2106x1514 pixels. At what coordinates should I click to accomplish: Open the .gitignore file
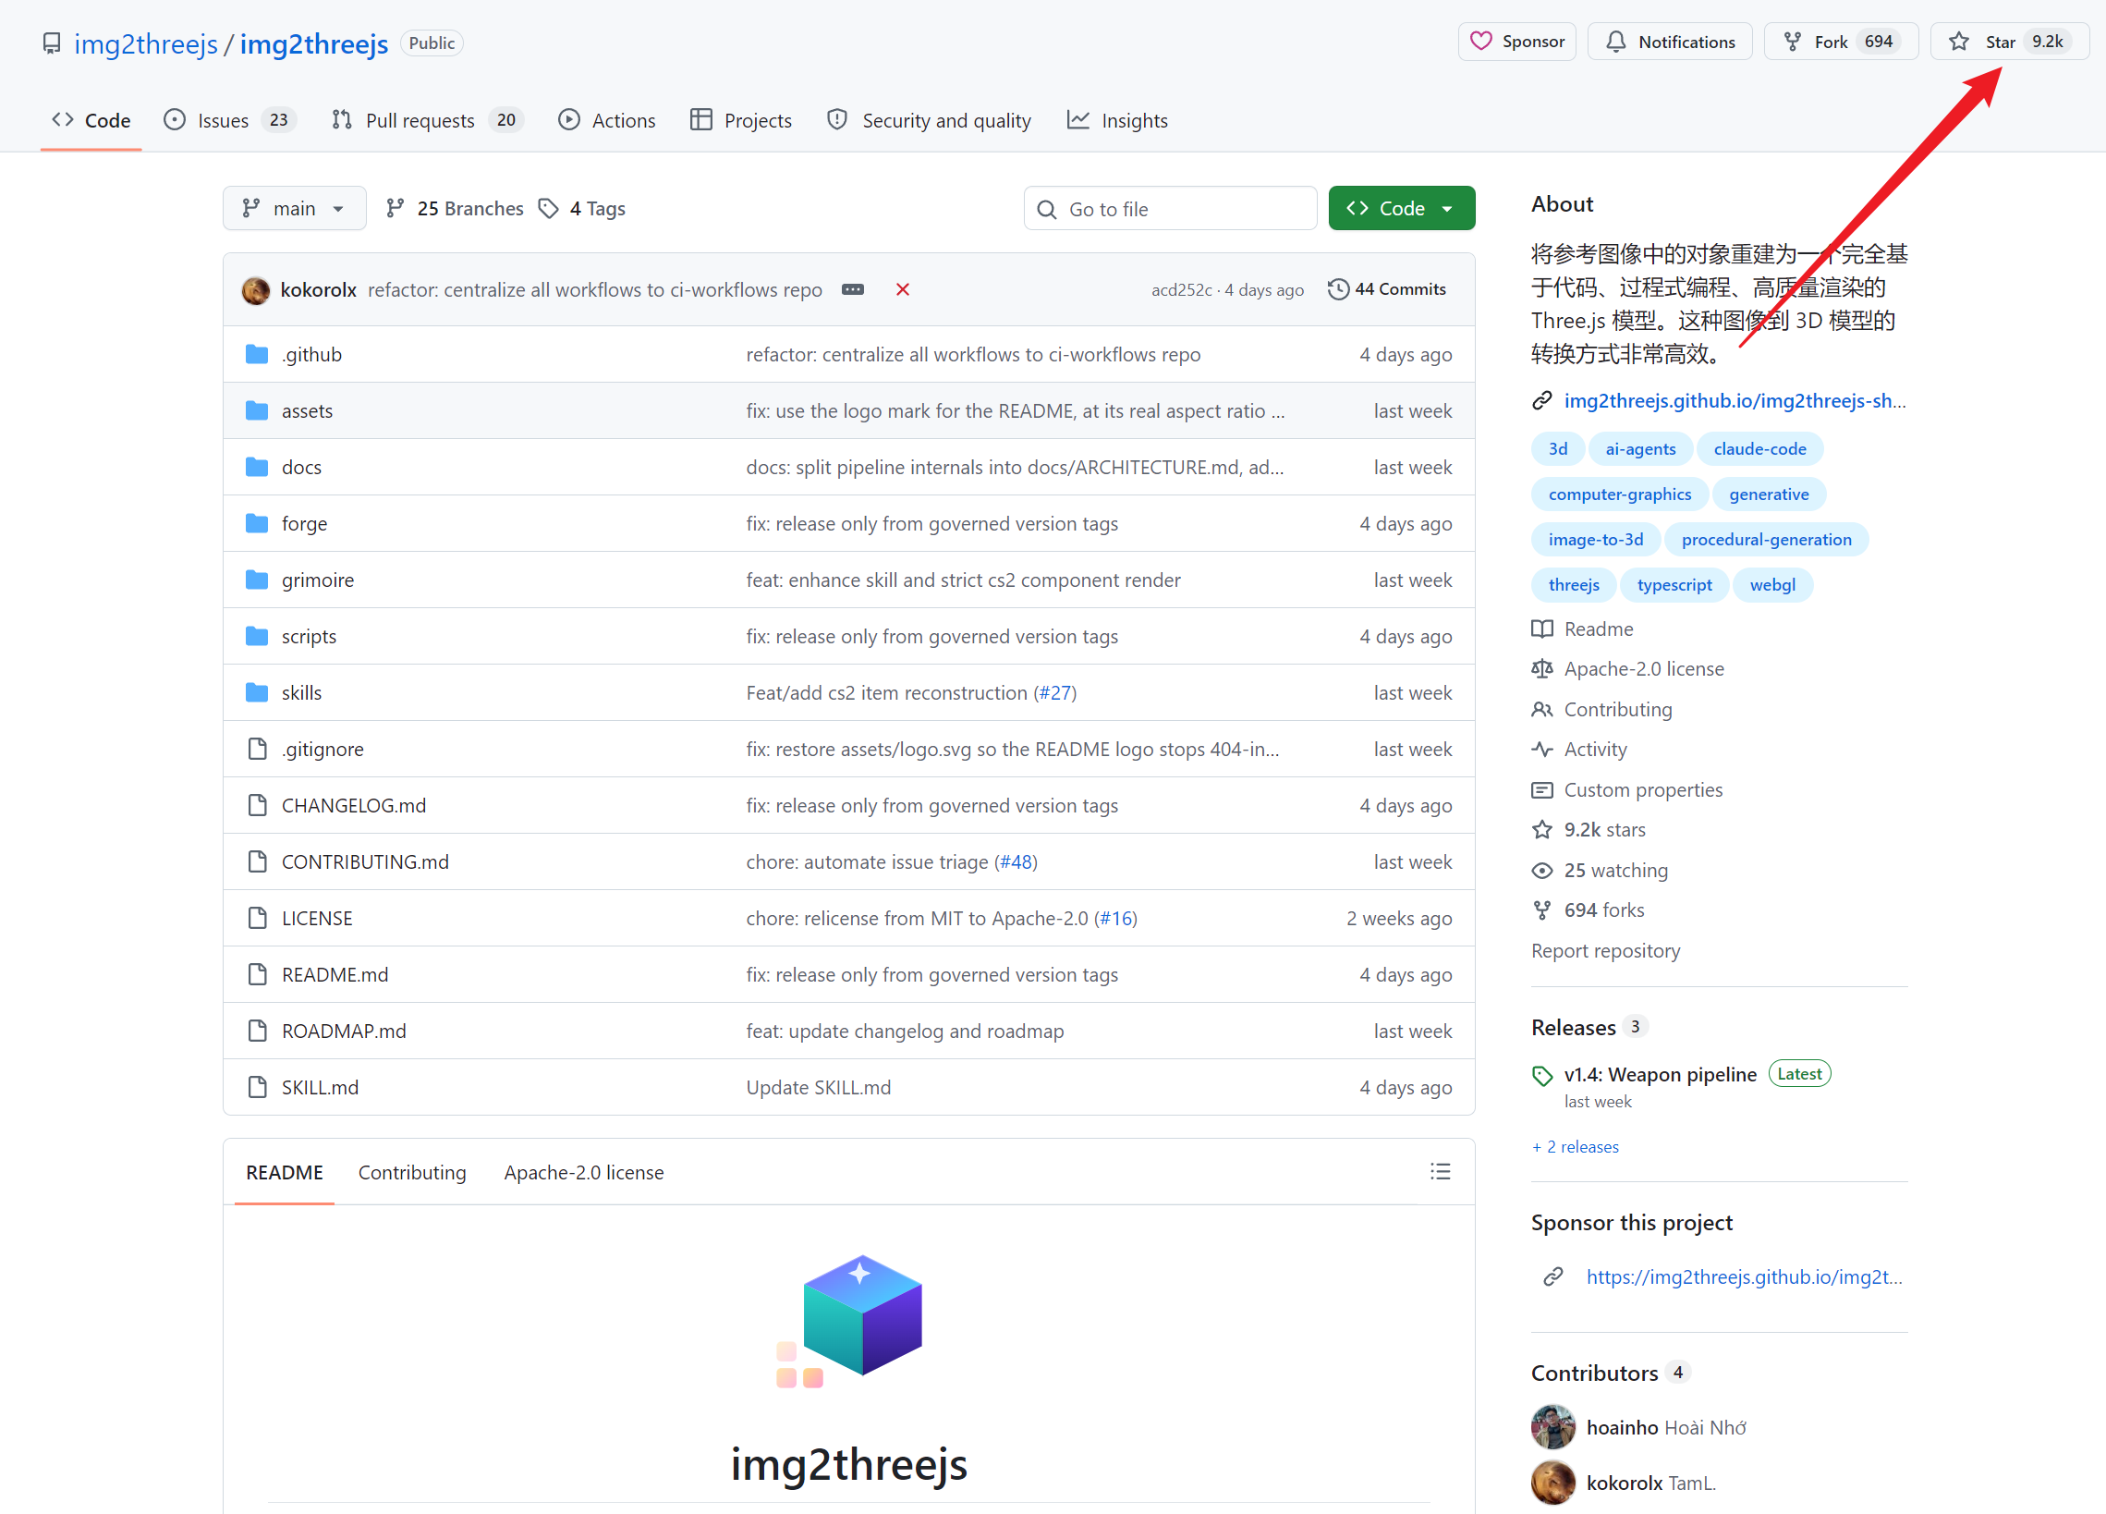coord(323,749)
